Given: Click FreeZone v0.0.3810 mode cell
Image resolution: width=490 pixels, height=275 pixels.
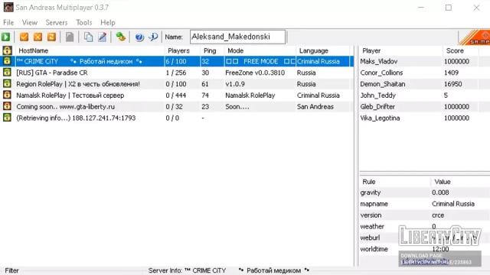Looking at the screenshot, I should click(255, 73).
